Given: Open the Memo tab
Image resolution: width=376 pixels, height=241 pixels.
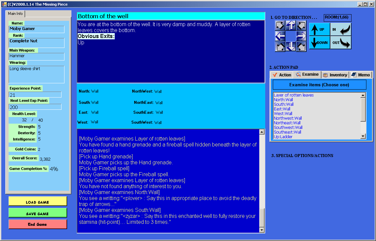Looking at the screenshot, I should [x=361, y=75].
